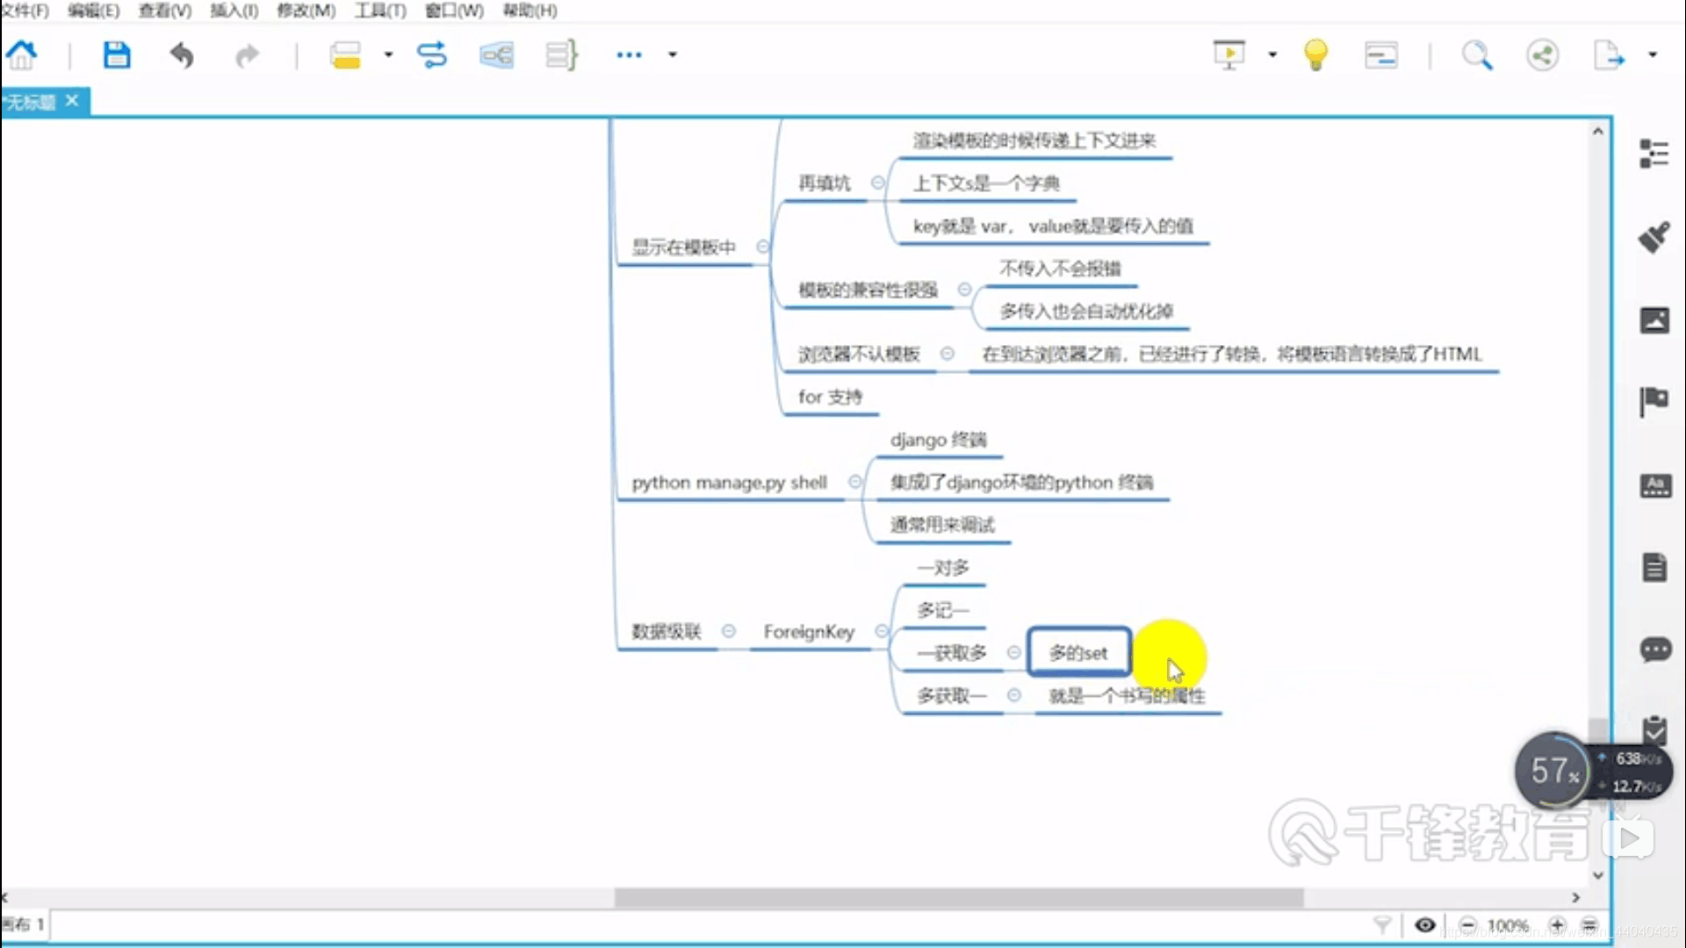
Task: Zoom in with the plus button
Action: (1557, 925)
